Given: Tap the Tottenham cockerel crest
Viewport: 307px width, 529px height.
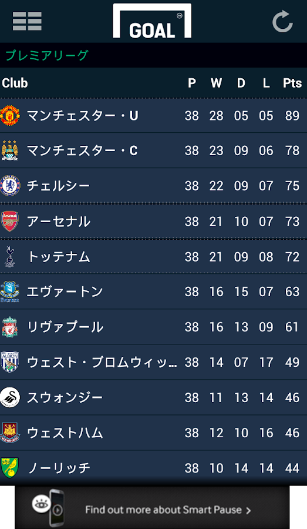Looking at the screenshot, I should (x=10, y=256).
